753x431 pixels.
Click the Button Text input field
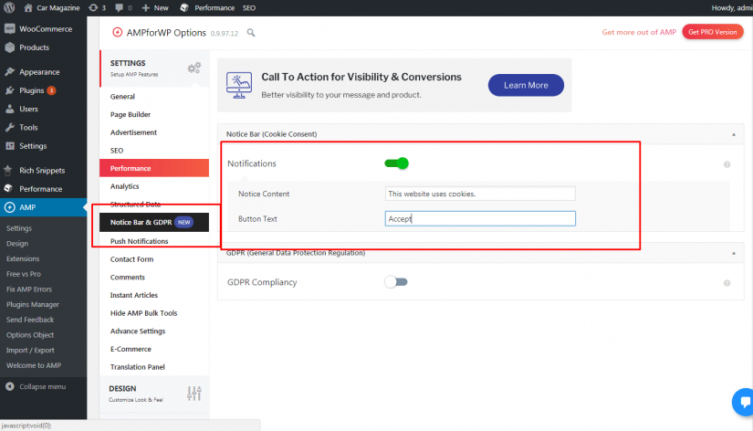pyautogui.click(x=480, y=218)
